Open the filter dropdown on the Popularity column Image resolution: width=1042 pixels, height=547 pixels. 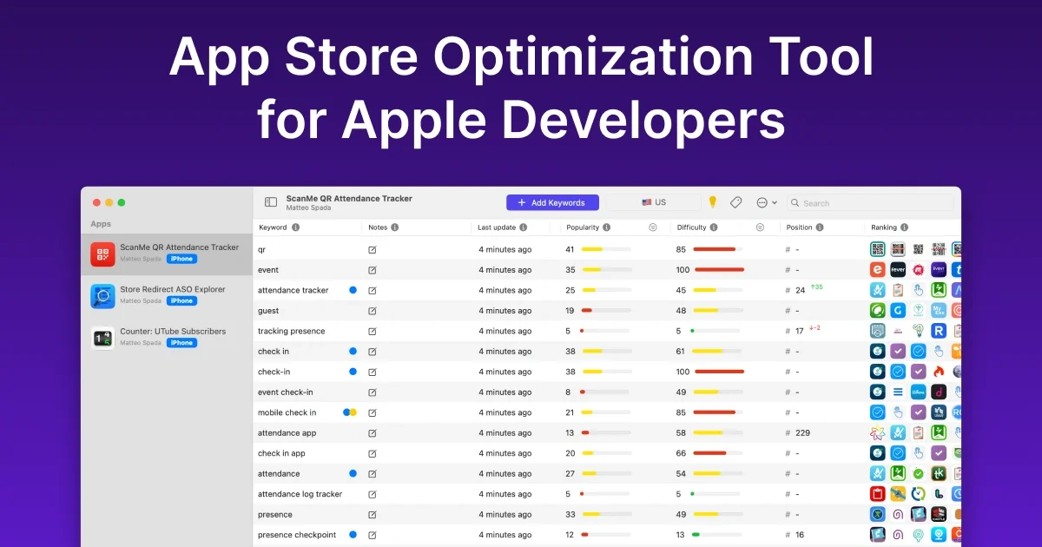click(652, 227)
